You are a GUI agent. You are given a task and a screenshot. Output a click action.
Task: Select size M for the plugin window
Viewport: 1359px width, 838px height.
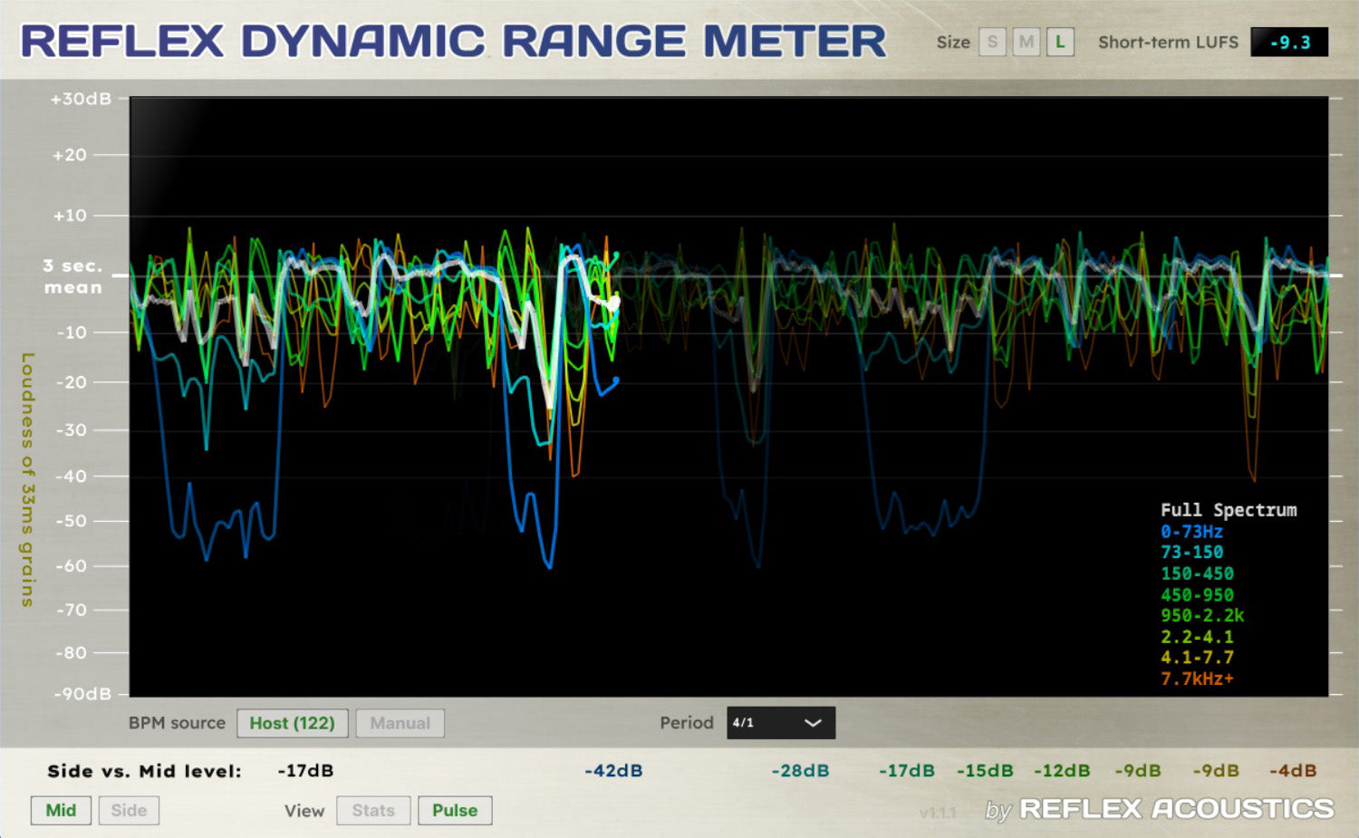1025,42
